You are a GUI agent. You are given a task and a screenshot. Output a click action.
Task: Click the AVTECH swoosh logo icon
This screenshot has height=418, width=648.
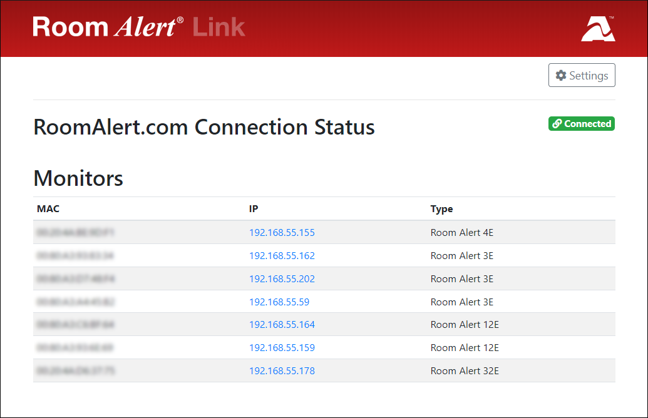(x=598, y=29)
